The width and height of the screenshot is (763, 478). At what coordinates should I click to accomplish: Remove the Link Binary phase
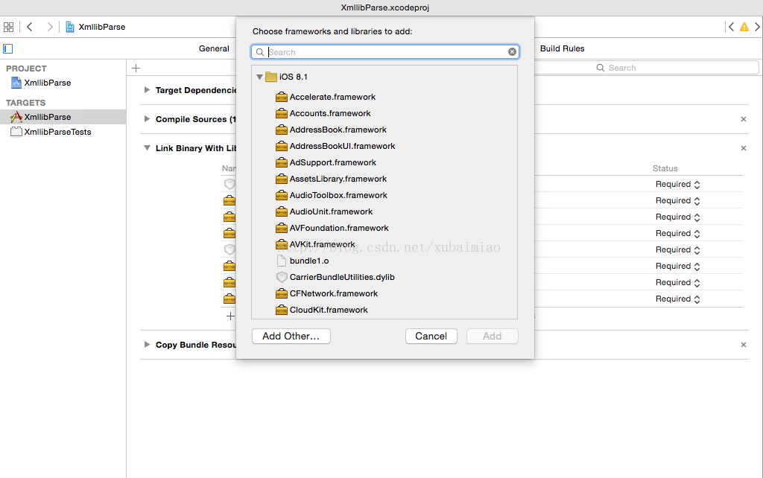click(744, 148)
